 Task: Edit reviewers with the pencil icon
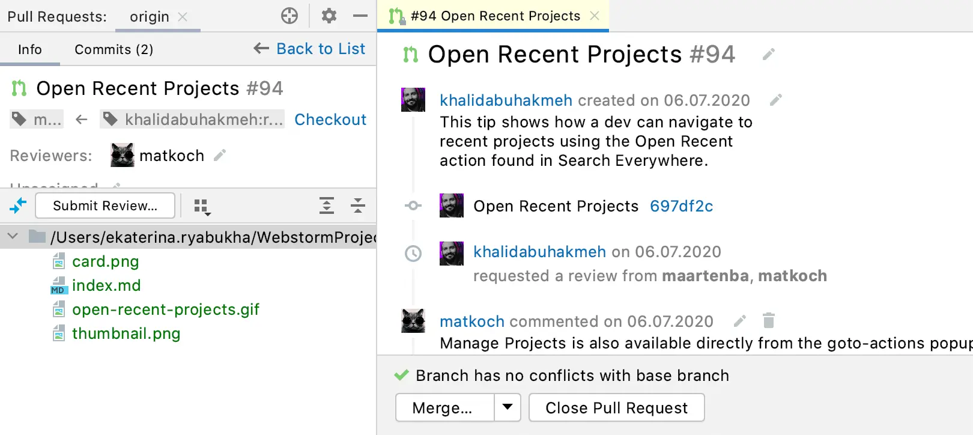click(x=220, y=156)
